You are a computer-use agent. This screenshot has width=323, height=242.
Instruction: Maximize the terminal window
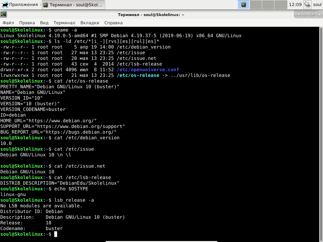coord(313,14)
